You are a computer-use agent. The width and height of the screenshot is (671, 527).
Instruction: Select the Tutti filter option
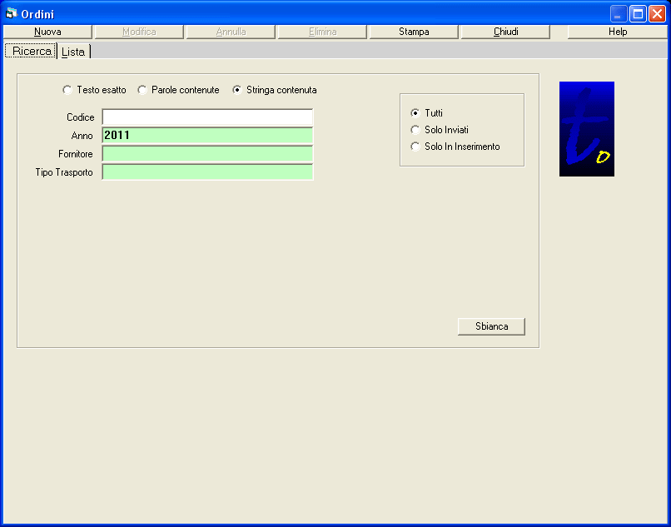tap(415, 113)
